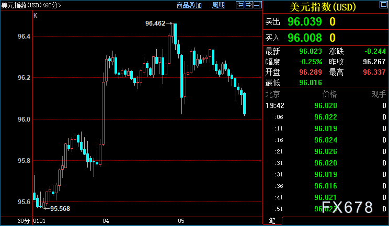This screenshot has height=226, width=389.
Task: Click the 96.462 high price annotation
Action: click(155, 23)
